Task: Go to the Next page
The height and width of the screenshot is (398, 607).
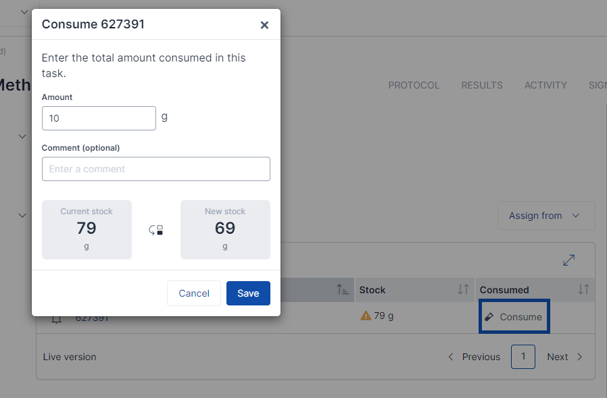Action: click(564, 357)
